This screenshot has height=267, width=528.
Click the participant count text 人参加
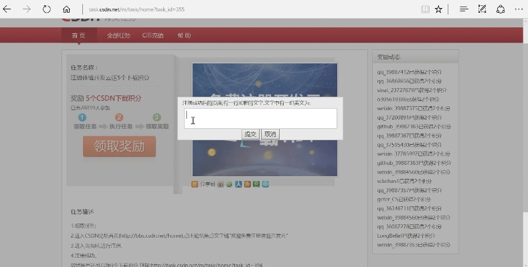[90, 108]
